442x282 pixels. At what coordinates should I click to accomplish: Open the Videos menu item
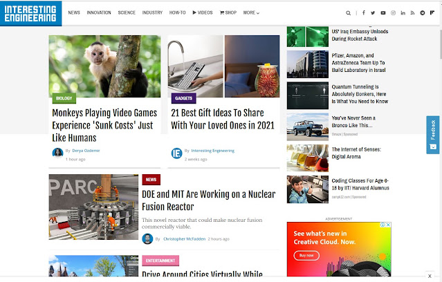click(x=203, y=12)
